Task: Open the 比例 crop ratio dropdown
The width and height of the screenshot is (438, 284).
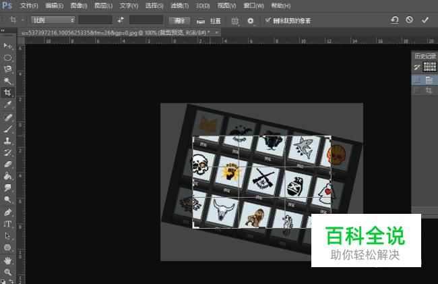Action: click(x=53, y=20)
